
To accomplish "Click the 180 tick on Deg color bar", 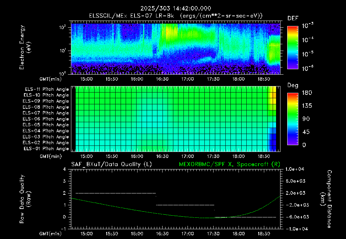I will tap(307, 93).
